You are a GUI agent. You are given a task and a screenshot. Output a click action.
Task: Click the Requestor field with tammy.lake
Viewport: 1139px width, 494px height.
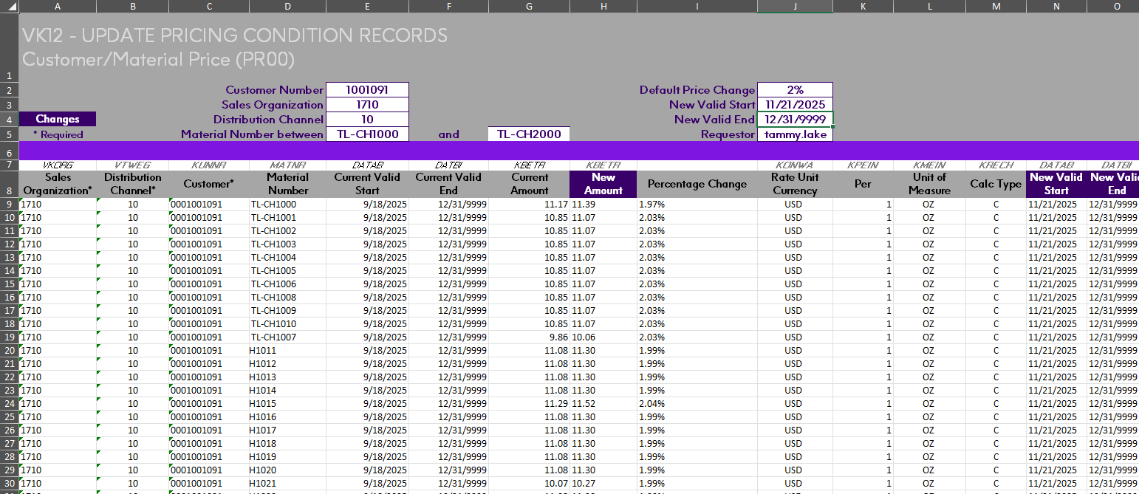tap(795, 134)
